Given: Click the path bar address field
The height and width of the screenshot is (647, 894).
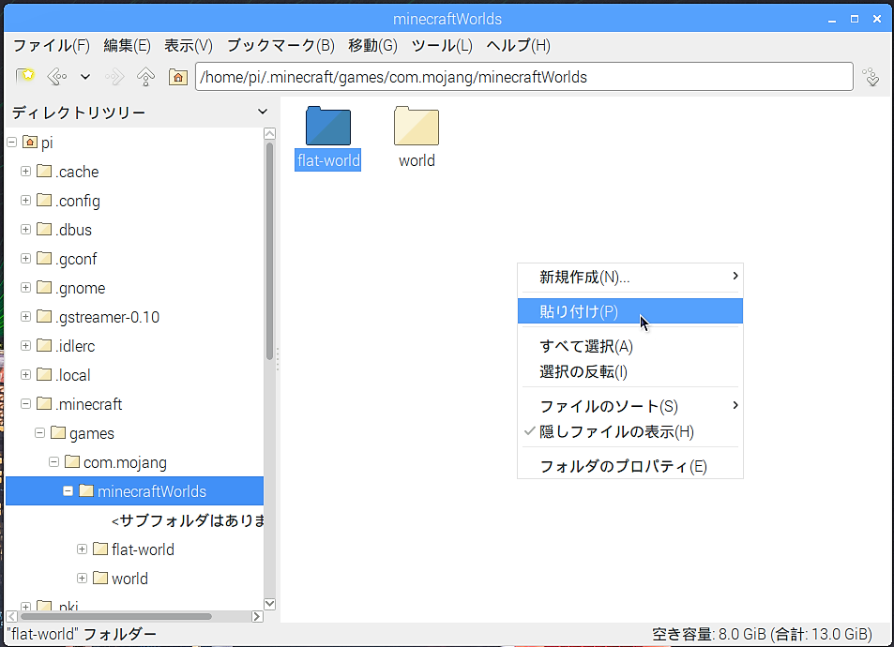Looking at the screenshot, I should (x=524, y=76).
